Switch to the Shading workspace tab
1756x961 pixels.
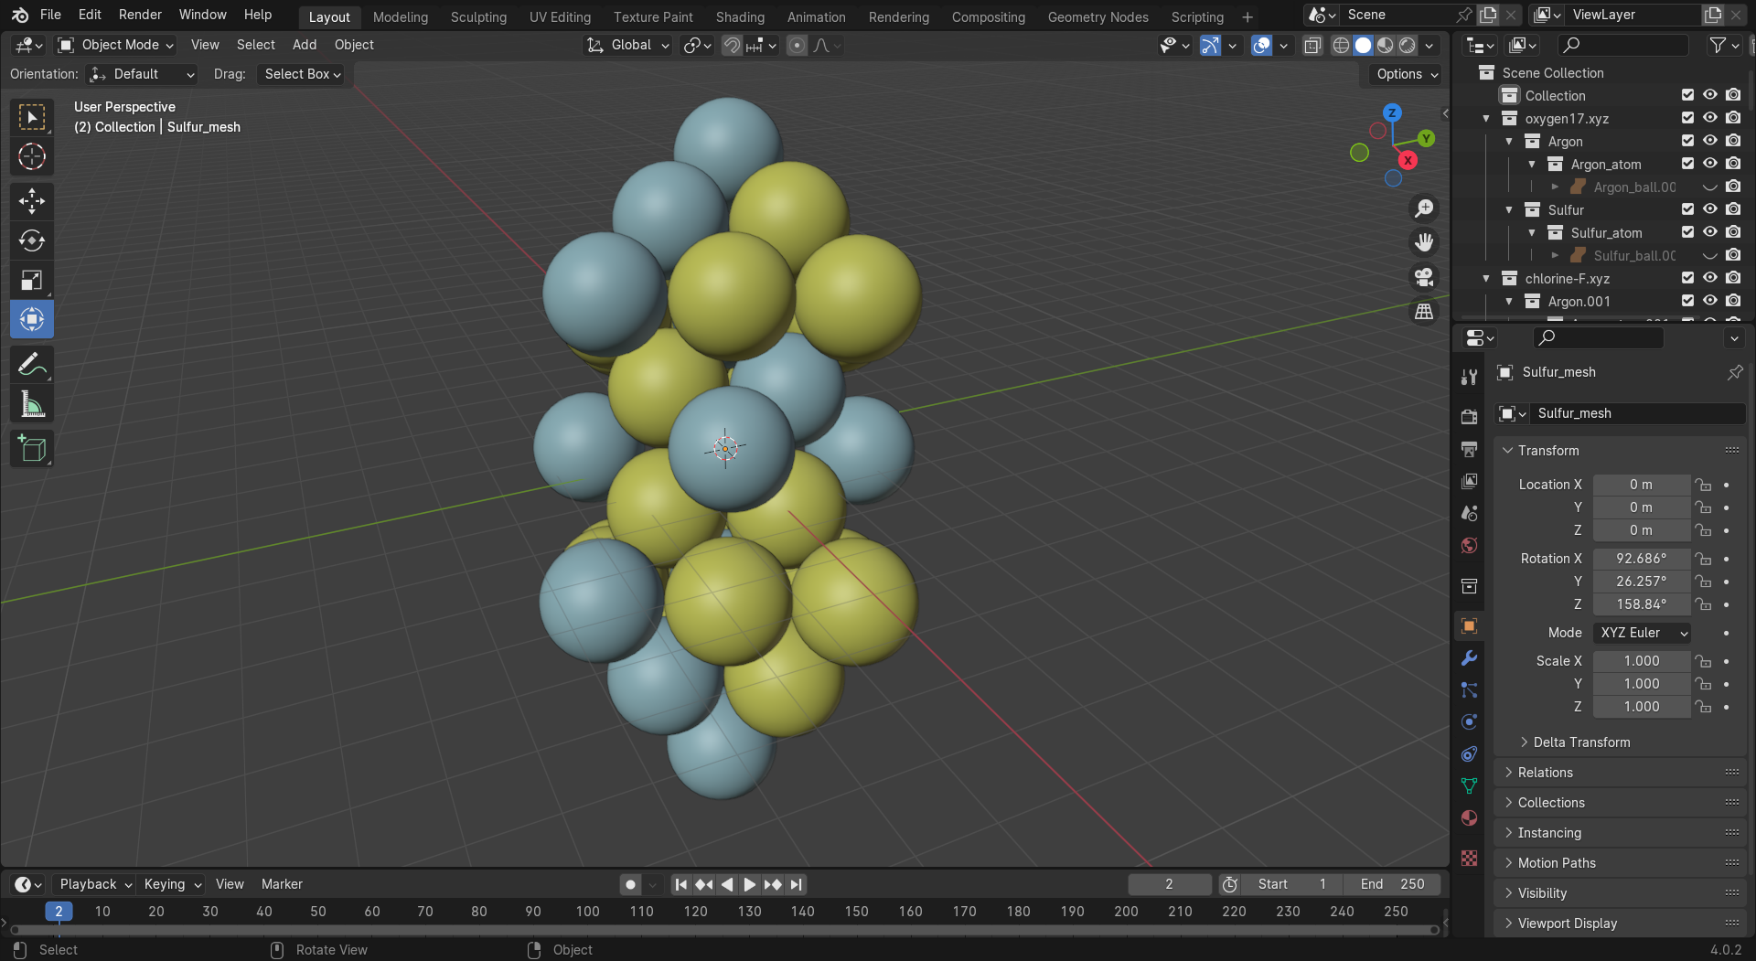(x=740, y=16)
